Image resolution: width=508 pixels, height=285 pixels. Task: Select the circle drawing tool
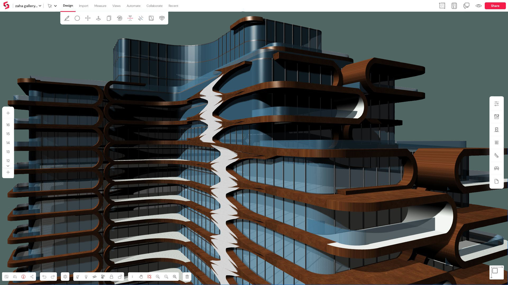pyautogui.click(x=77, y=18)
